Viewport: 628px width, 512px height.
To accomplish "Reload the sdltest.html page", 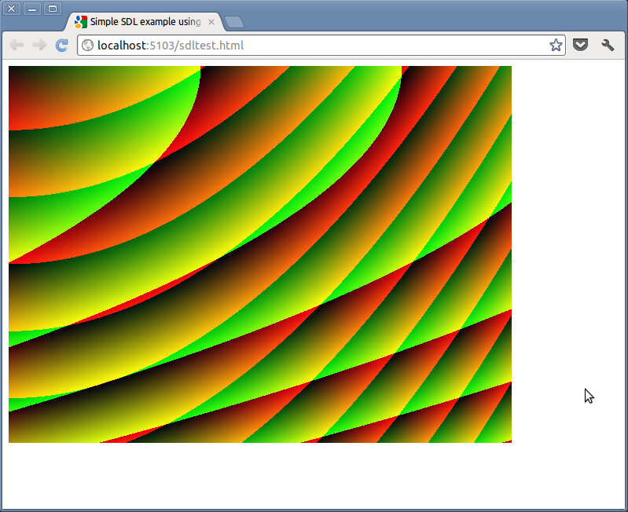I will click(61, 46).
